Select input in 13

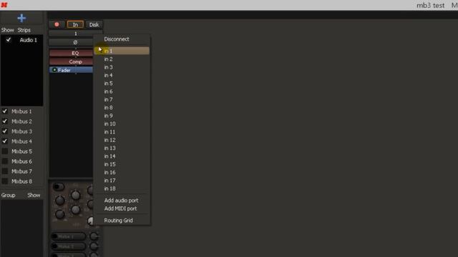pos(122,148)
